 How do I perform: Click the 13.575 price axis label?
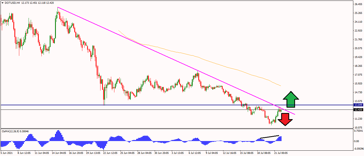pyautogui.click(x=358, y=101)
